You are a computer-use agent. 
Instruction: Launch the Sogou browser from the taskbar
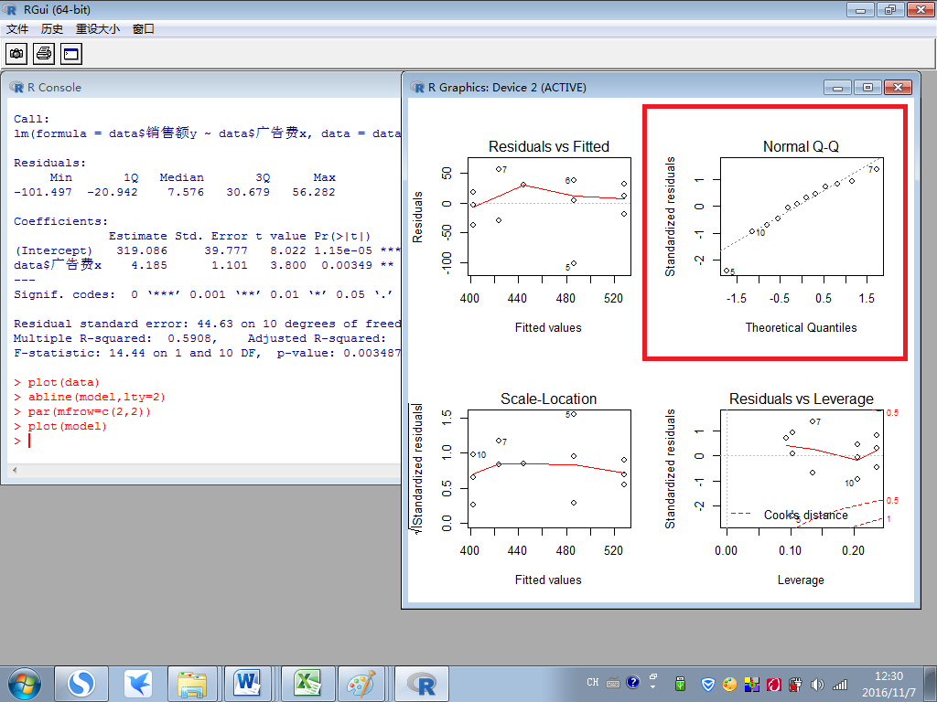coord(81,684)
